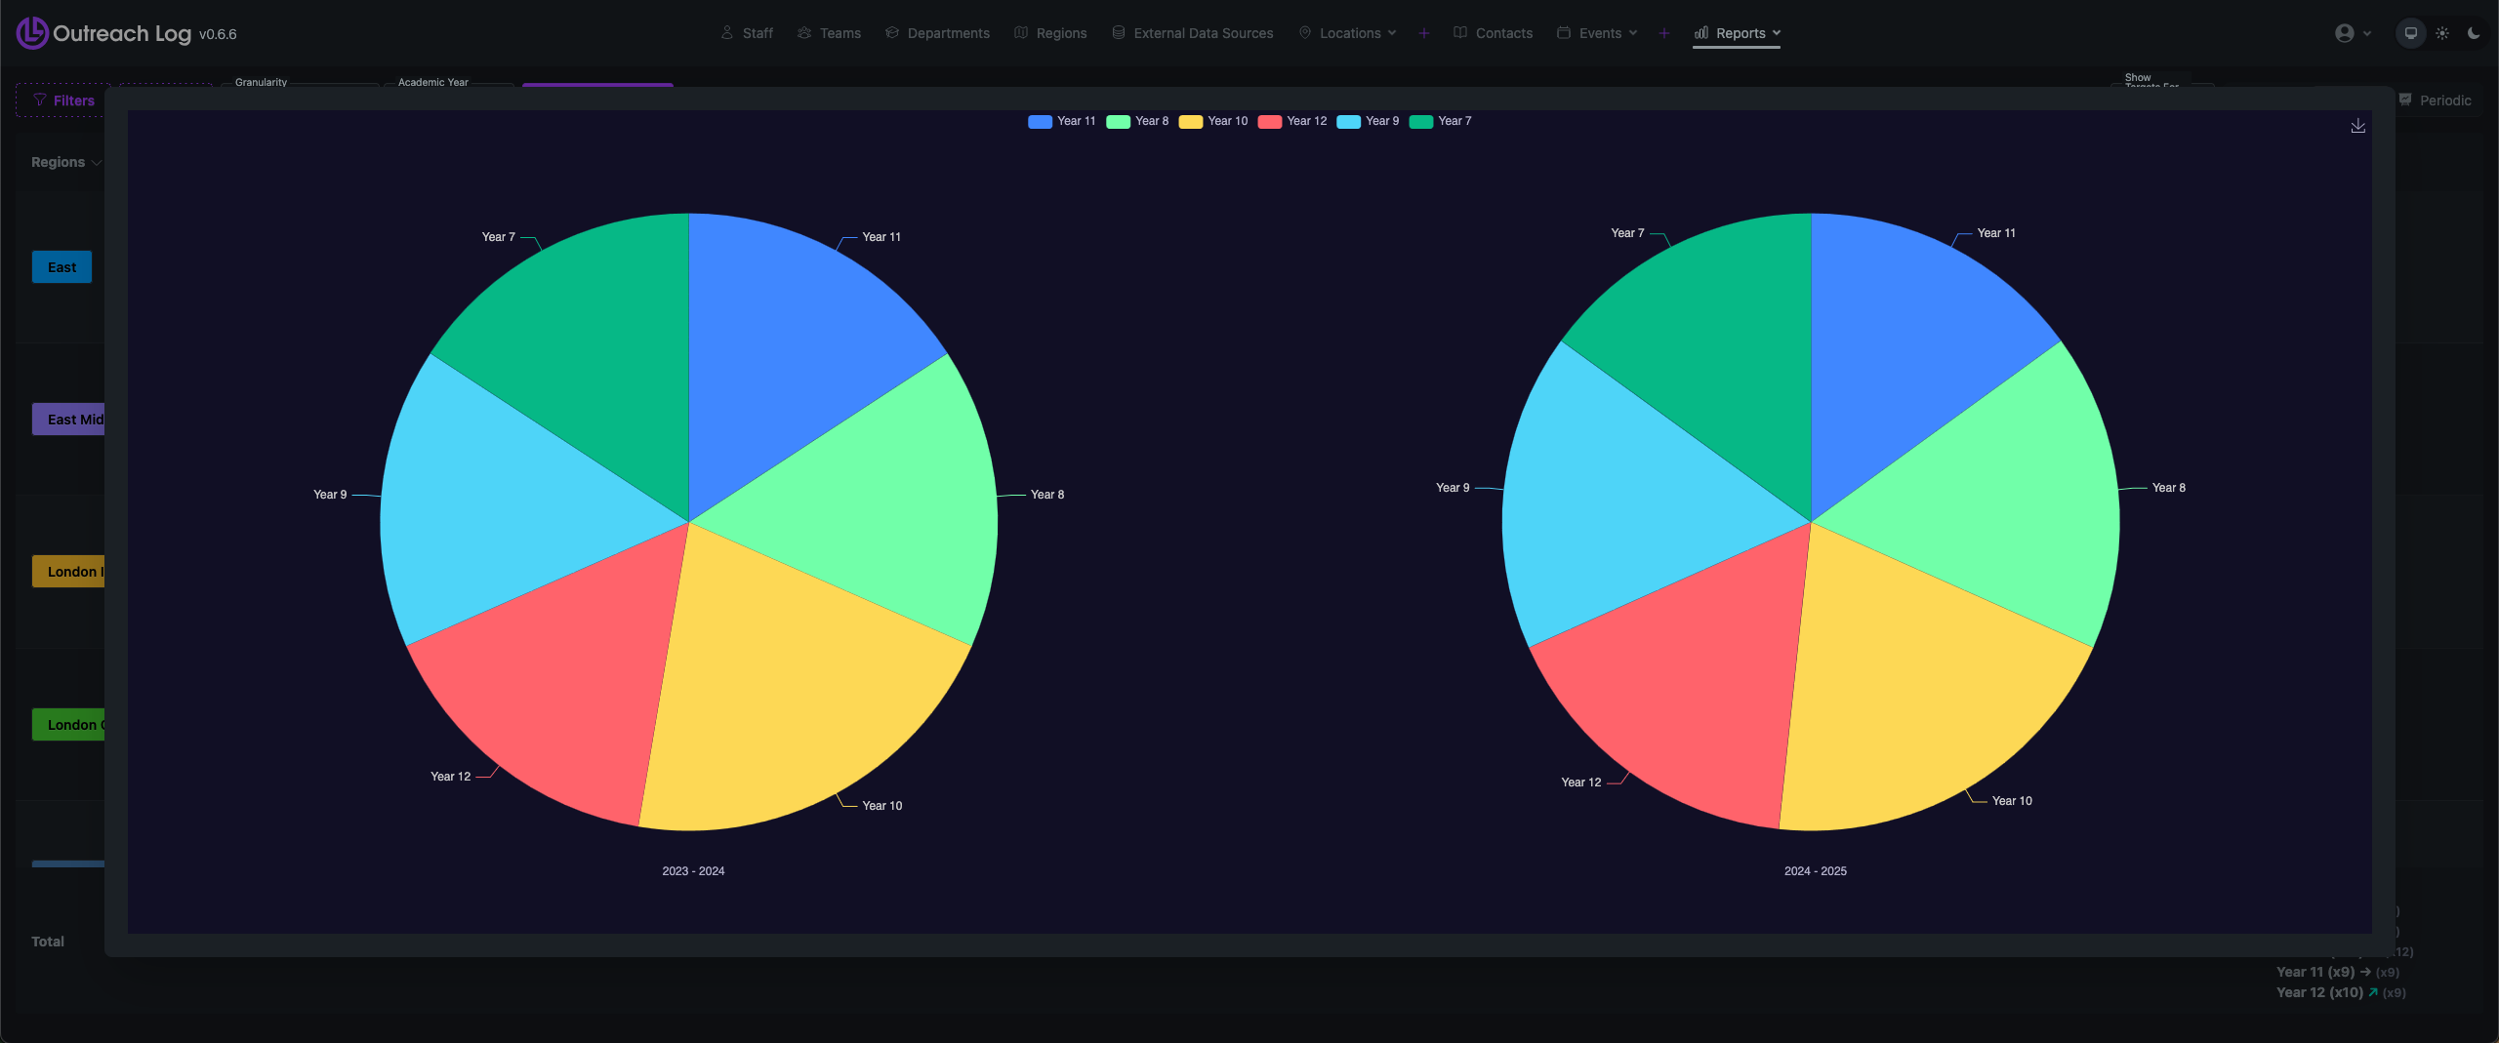Download the pie chart image

click(x=2357, y=126)
